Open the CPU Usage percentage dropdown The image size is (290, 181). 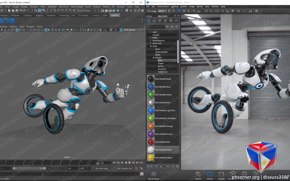point(162,11)
